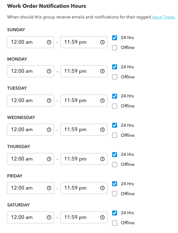Open the Sunday start time clock picker
The width and height of the screenshot is (178, 233).
(49, 42)
